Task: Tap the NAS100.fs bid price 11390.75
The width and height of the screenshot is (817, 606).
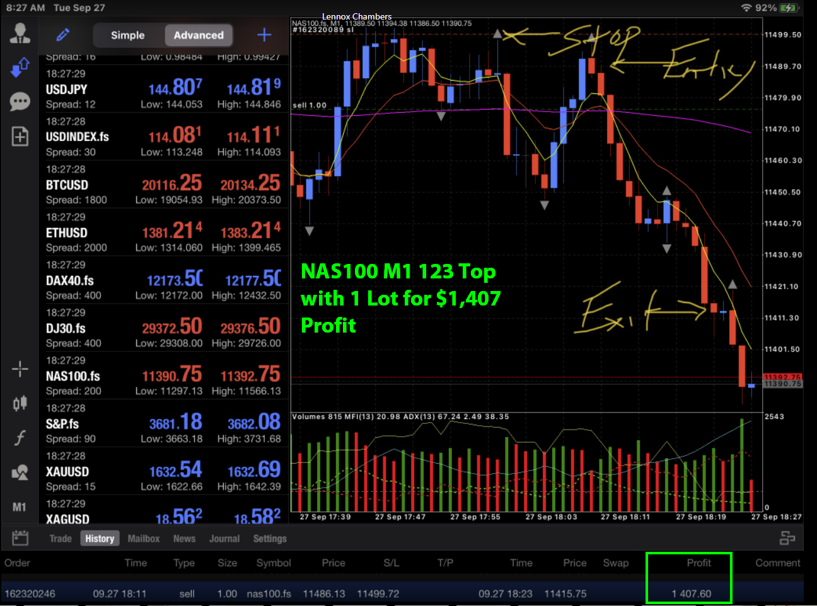Action: pos(171,375)
